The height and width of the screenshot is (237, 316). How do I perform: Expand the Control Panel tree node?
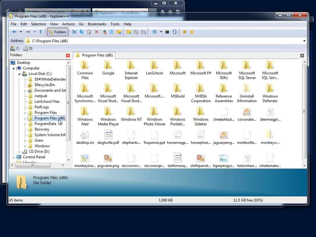pyautogui.click(x=13, y=157)
